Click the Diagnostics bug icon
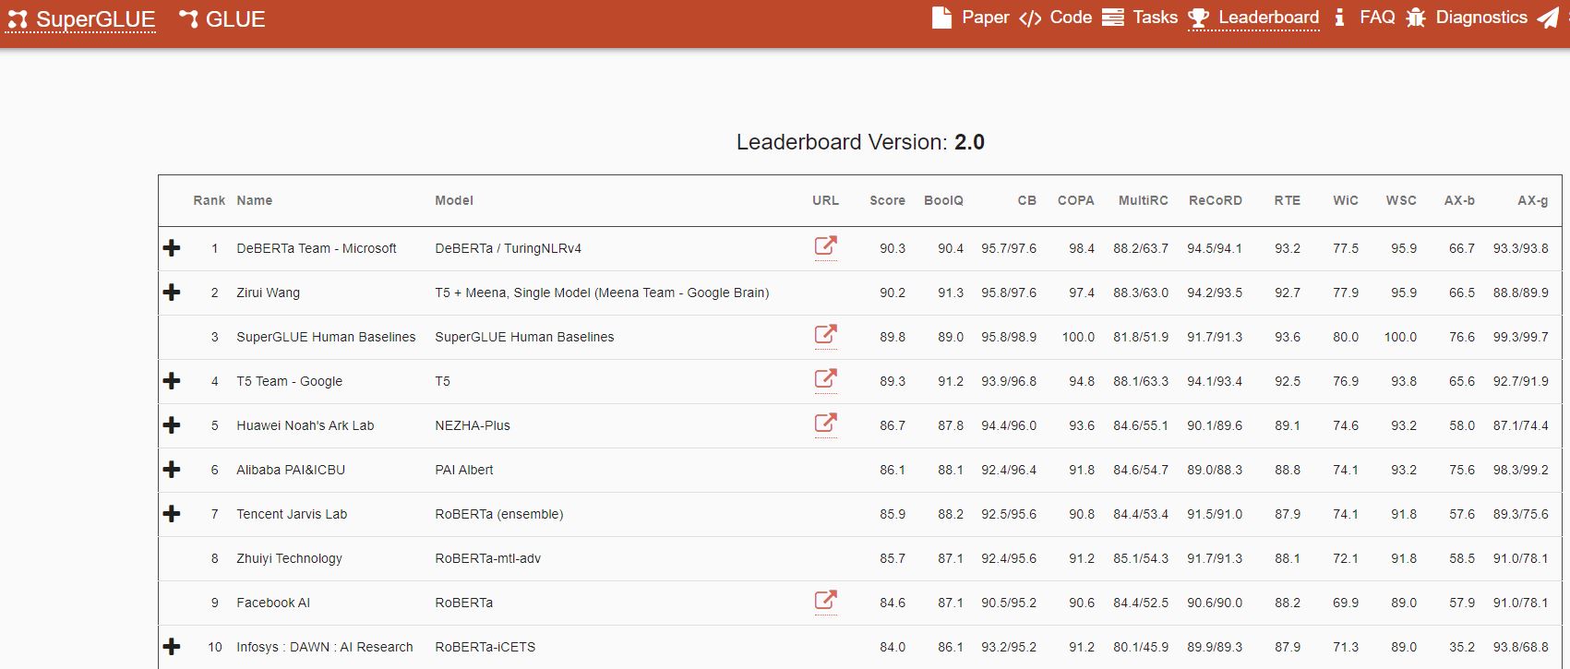Image resolution: width=1570 pixels, height=669 pixels. click(1415, 18)
